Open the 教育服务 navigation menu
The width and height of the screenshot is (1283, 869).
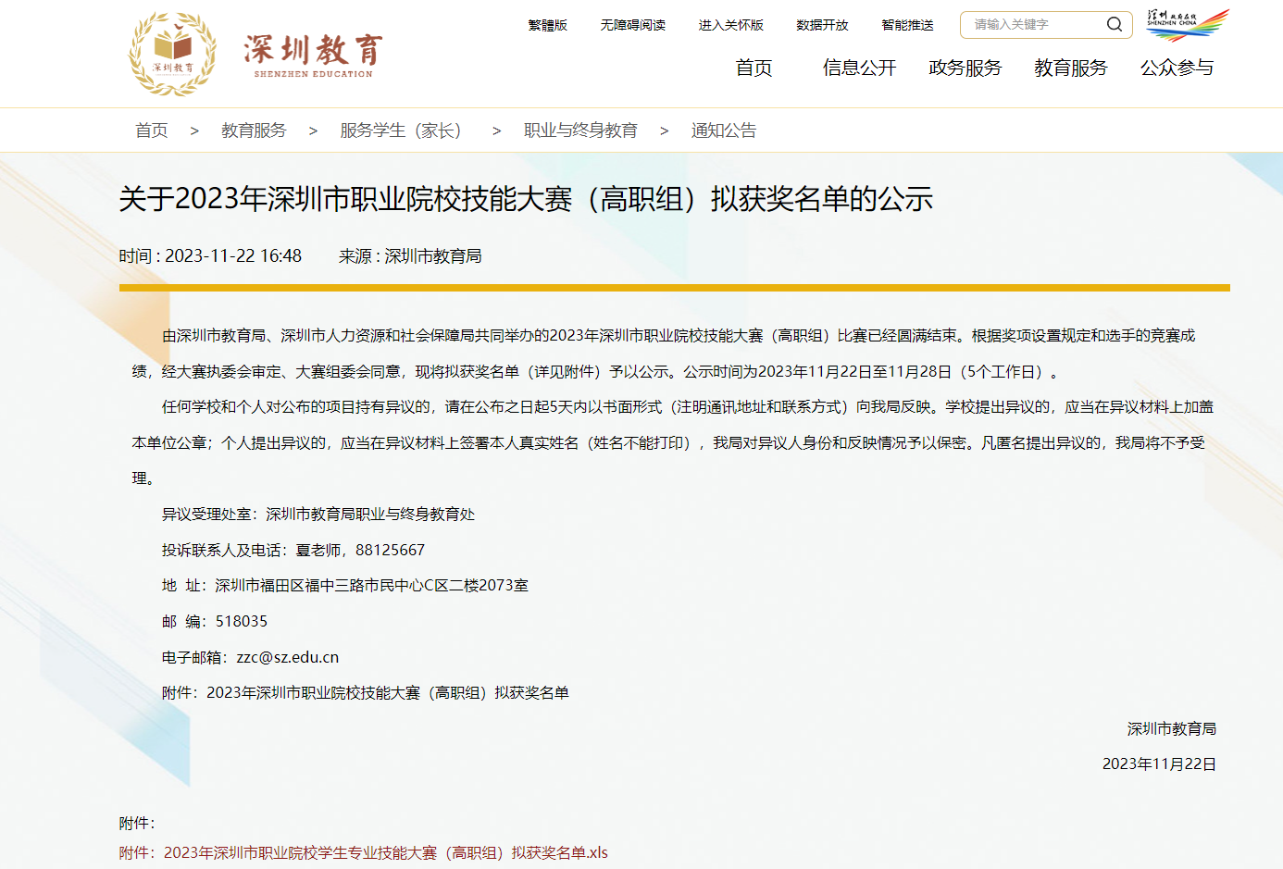[x=1070, y=68]
